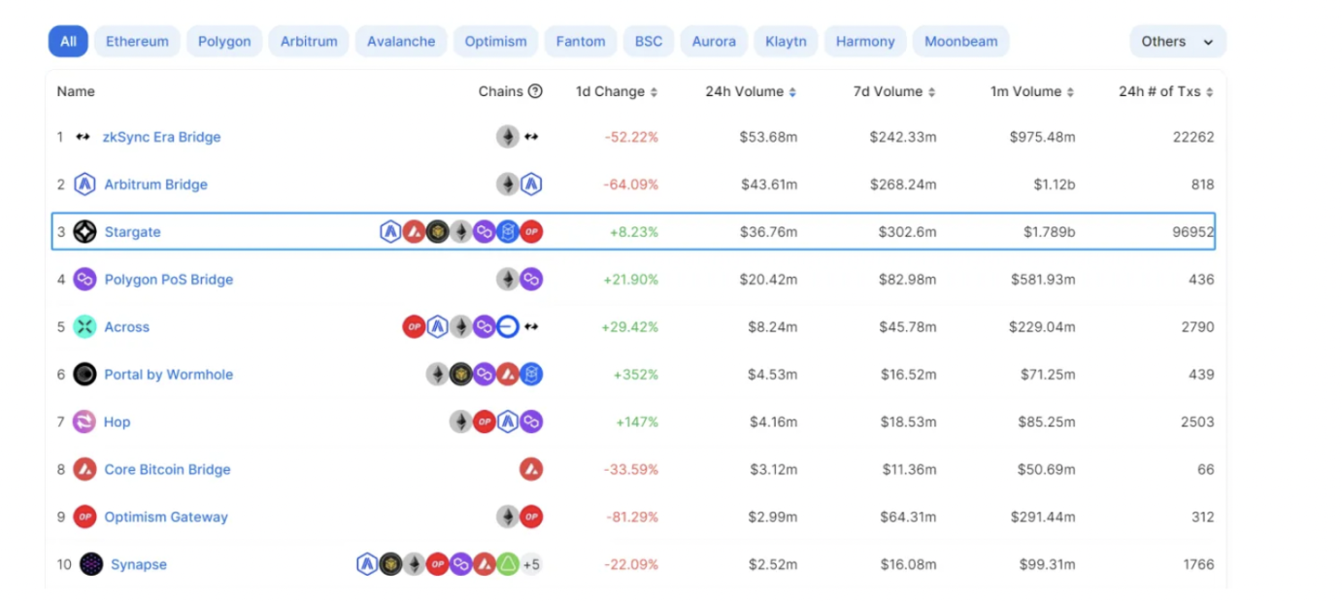Click the zkSync Era Bridge logo icon
This screenshot has height=601, width=1342.
[84, 137]
